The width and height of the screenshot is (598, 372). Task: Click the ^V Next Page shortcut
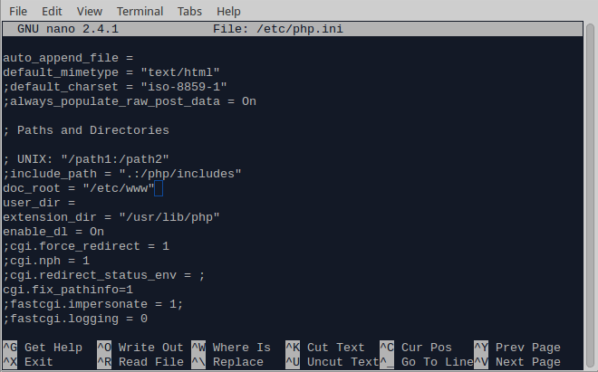tap(517, 362)
